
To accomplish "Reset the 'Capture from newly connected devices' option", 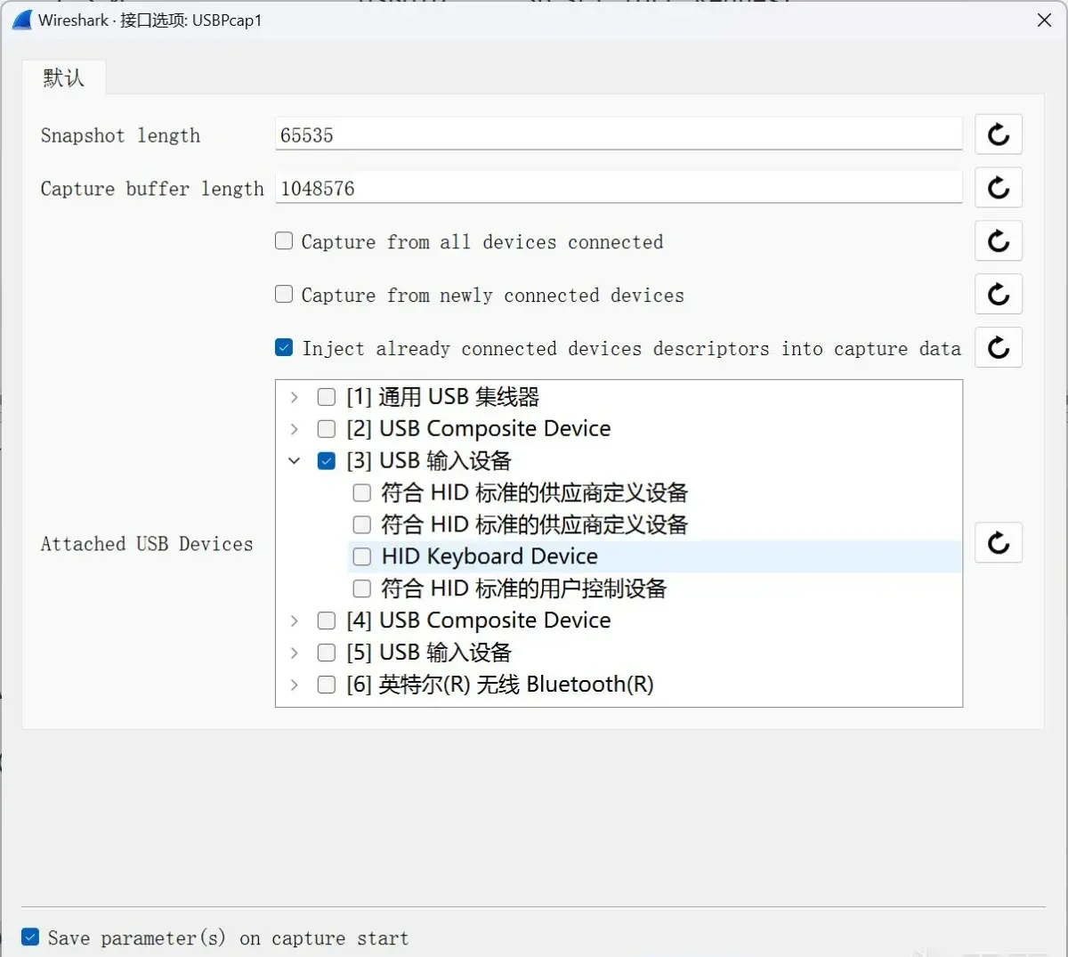I will tap(999, 295).
